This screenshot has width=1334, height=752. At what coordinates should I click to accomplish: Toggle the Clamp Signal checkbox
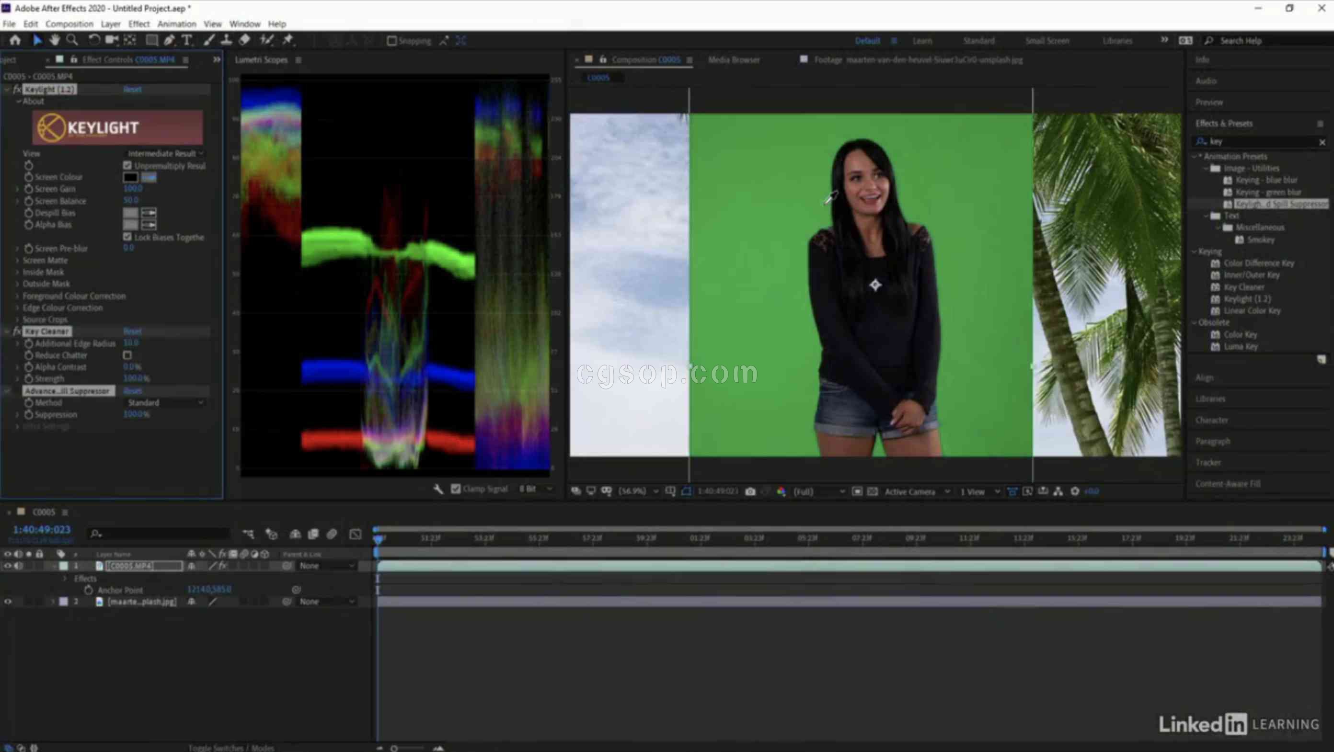[x=456, y=489]
